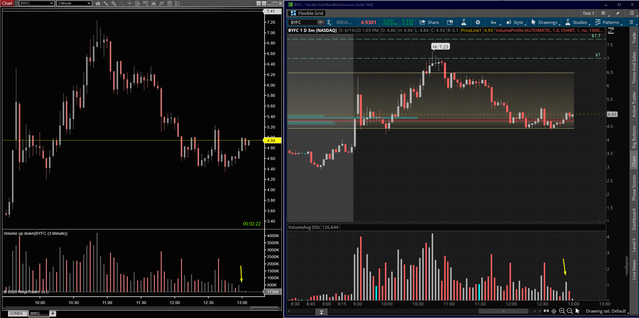Click the scroll-to-top arrow button below chart
The image size is (639, 318).
coord(321,312)
